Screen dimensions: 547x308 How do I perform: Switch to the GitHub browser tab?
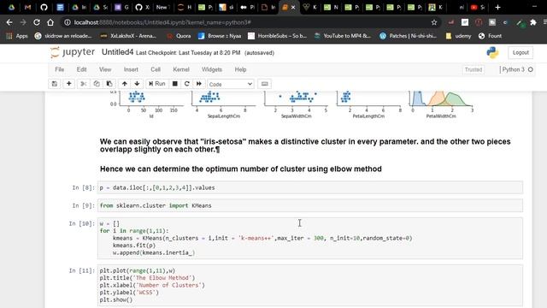click(x=44, y=7)
